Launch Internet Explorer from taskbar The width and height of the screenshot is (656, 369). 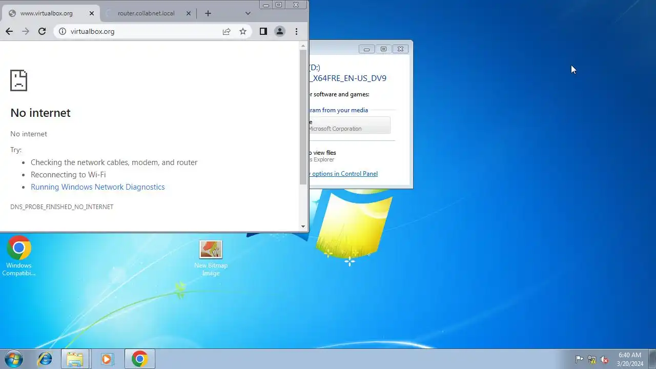tap(45, 359)
